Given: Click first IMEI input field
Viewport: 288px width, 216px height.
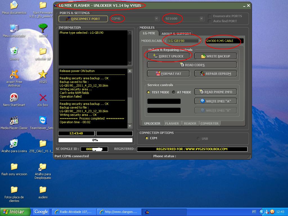Looking at the screenshot, I should (x=164, y=101).
